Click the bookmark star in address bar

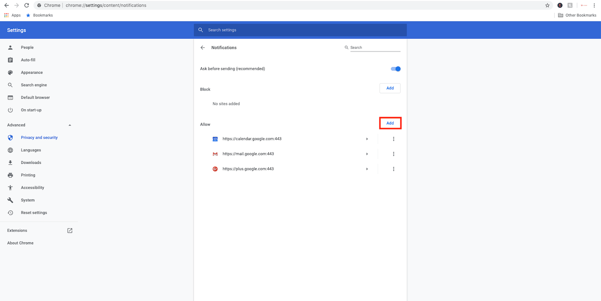pos(547,6)
